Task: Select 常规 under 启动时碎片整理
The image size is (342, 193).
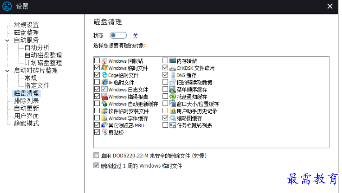Action: (31, 78)
